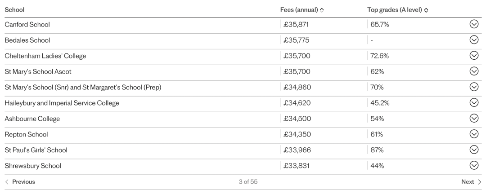Show Shrewsbury School details chevron
Viewport: 486px width, 194px height.
tap(474, 166)
